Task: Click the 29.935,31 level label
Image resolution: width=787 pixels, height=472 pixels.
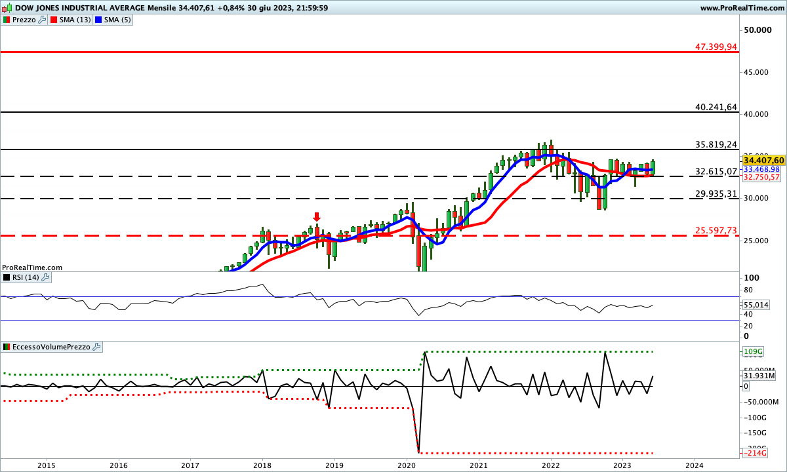Action: pyautogui.click(x=716, y=194)
